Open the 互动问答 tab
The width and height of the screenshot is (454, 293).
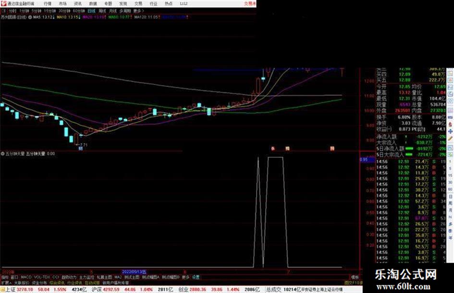point(92,282)
